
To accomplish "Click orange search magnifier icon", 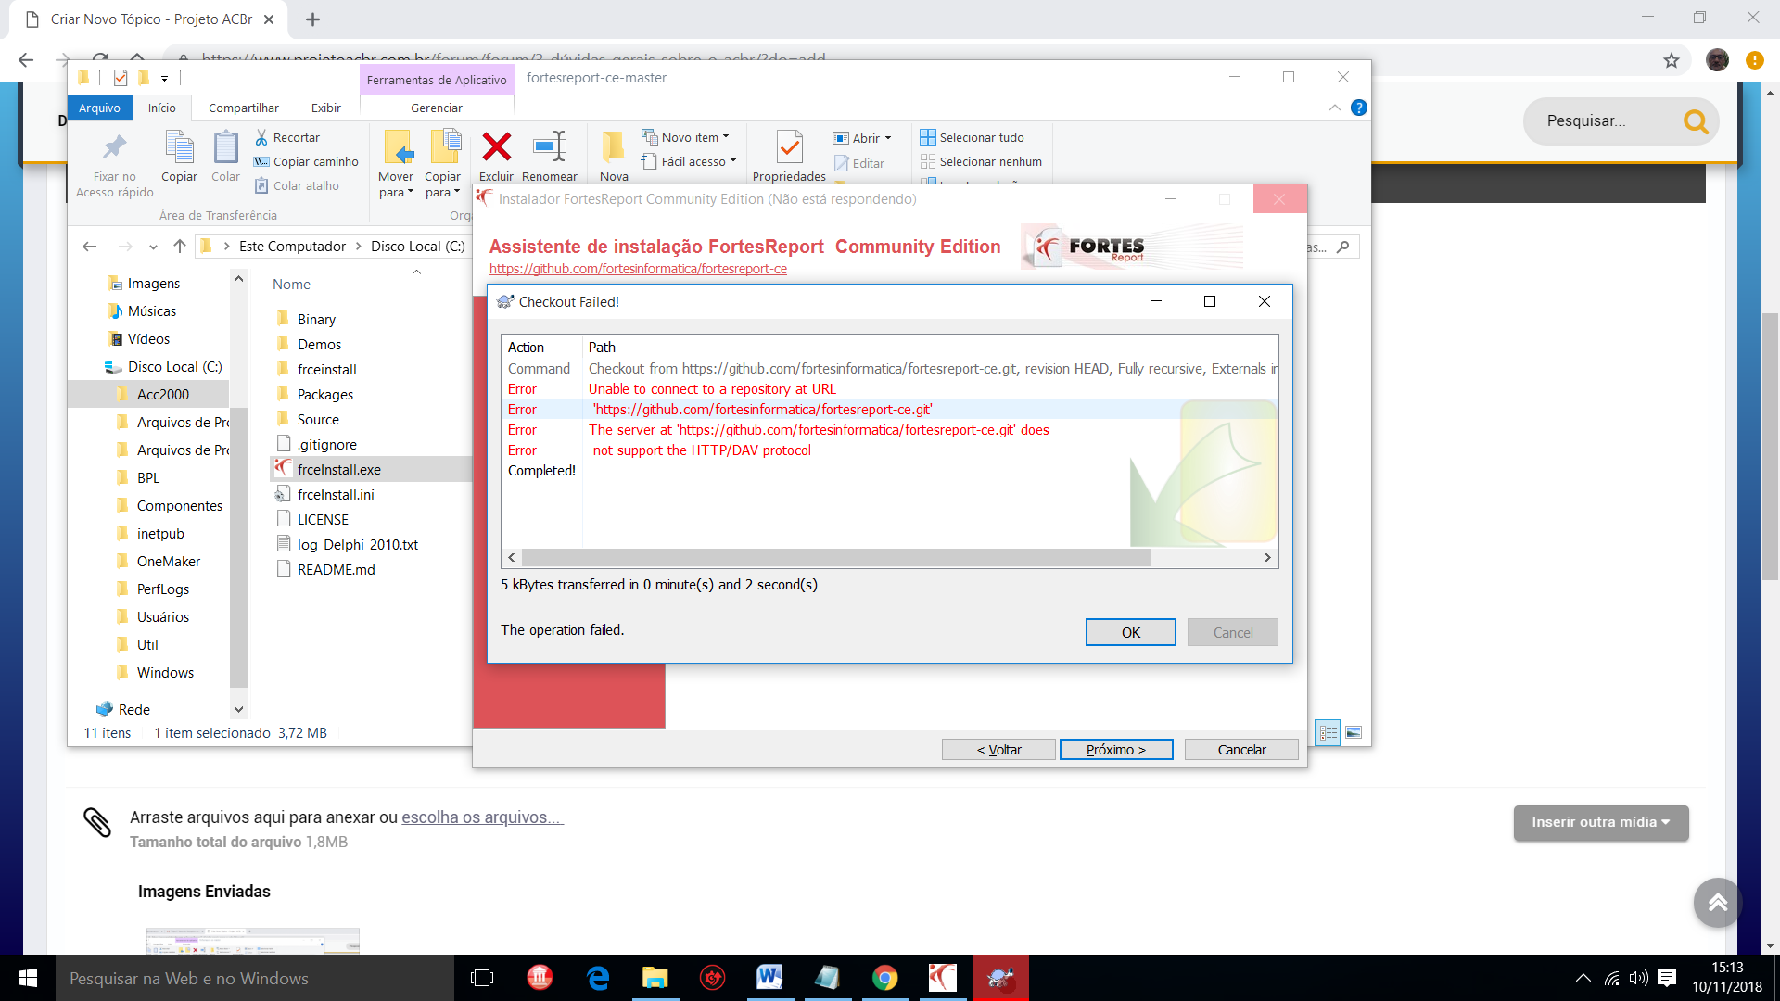I will pyautogui.click(x=1696, y=121).
